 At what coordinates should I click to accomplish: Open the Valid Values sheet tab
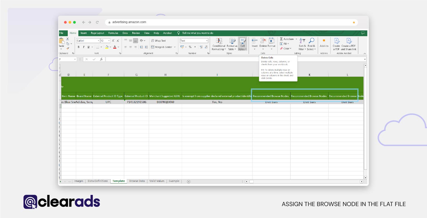pos(157,181)
